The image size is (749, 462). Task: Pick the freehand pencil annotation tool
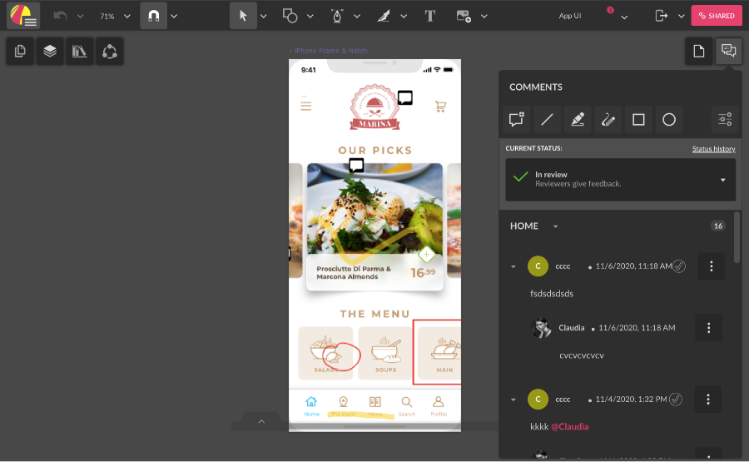coord(608,120)
